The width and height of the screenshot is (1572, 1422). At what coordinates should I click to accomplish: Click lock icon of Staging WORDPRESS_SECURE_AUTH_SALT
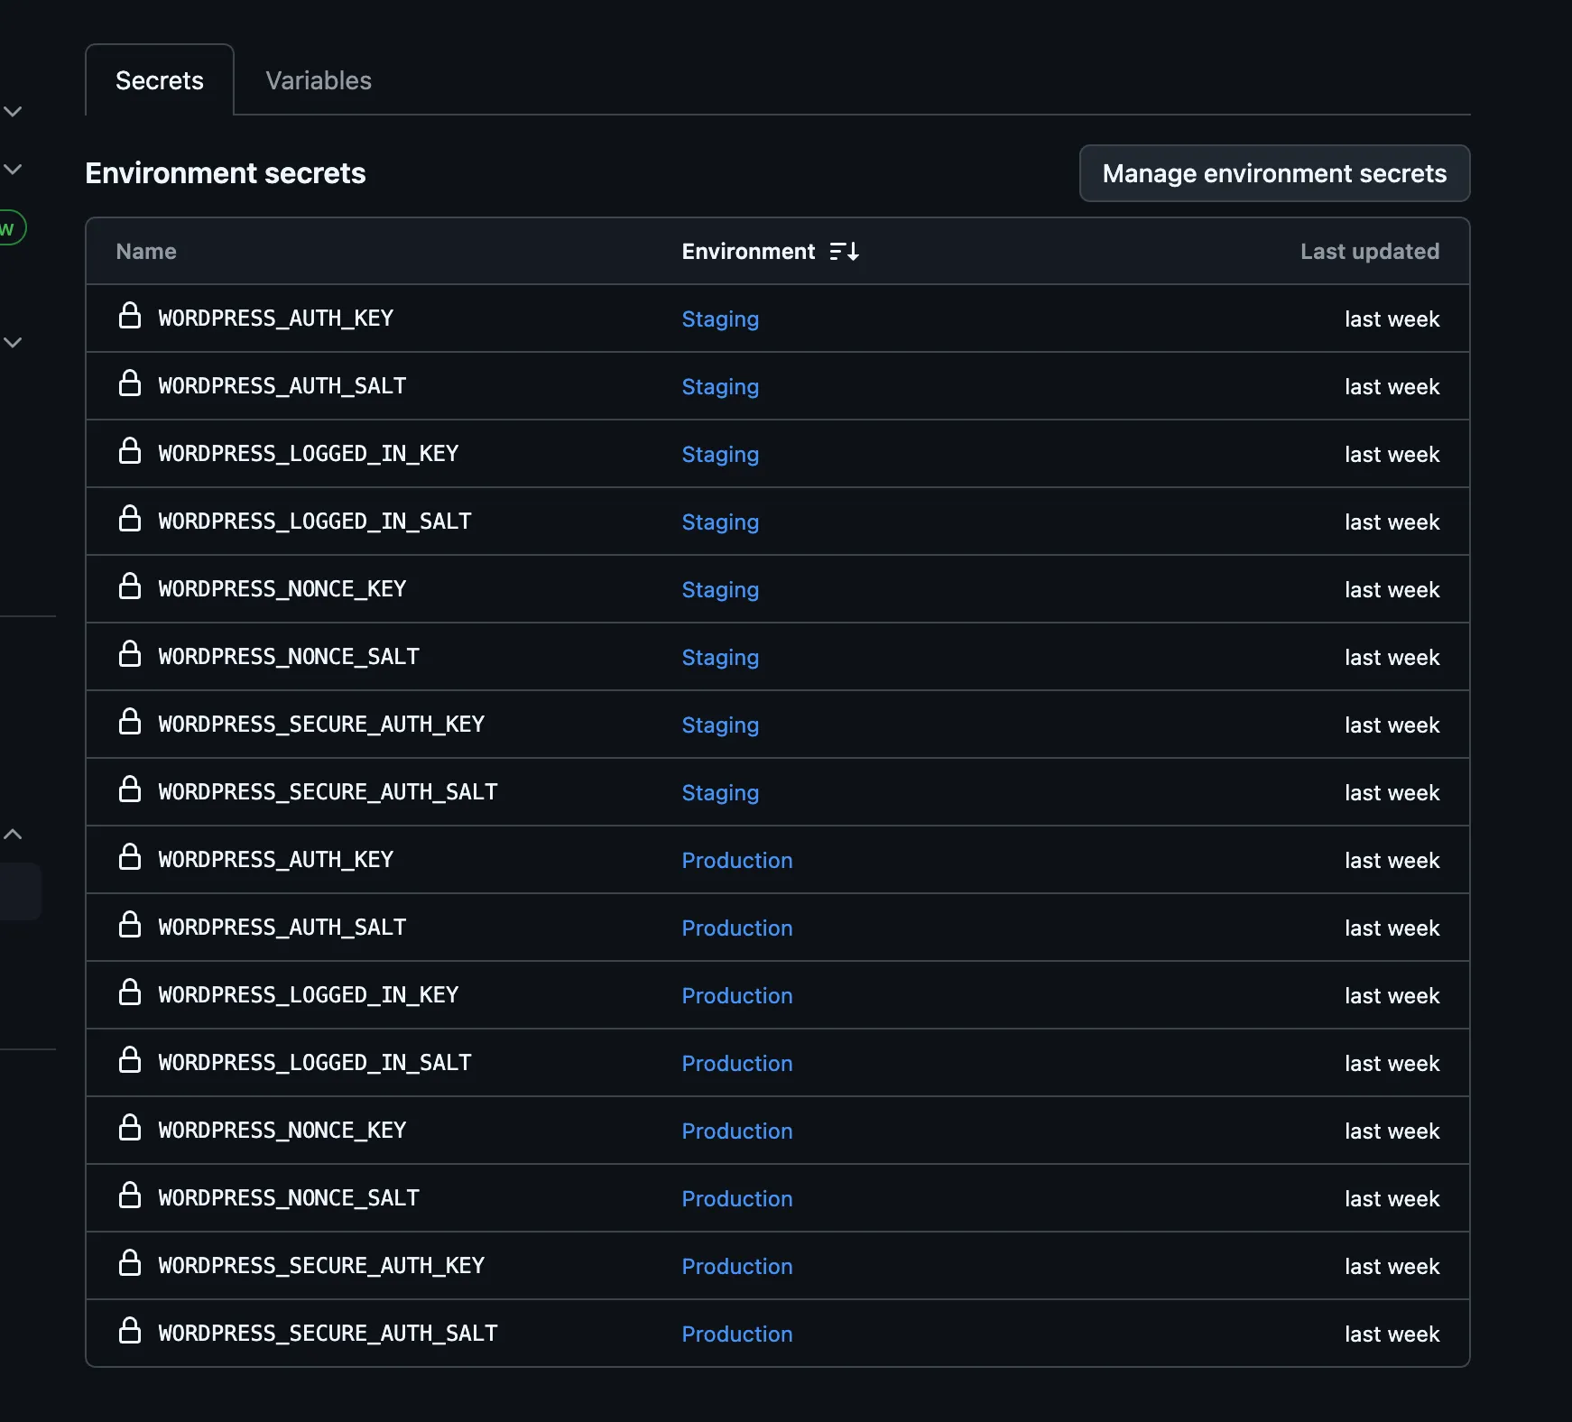pyautogui.click(x=130, y=789)
